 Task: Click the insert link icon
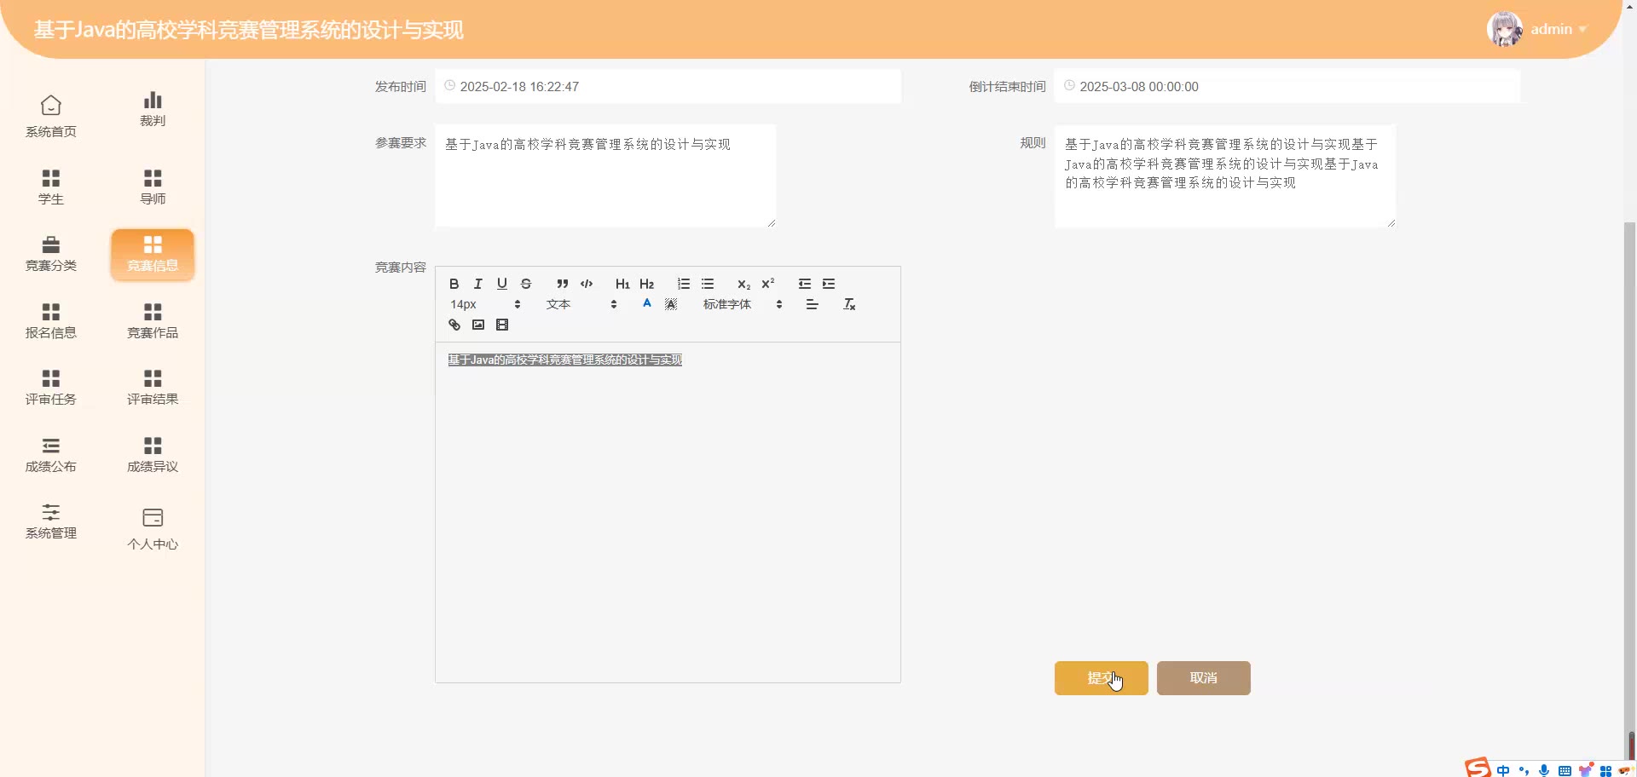click(454, 325)
